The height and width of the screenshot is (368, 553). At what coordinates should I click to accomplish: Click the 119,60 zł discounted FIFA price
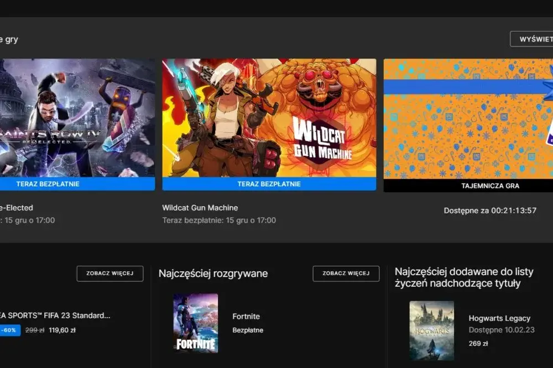(x=62, y=330)
